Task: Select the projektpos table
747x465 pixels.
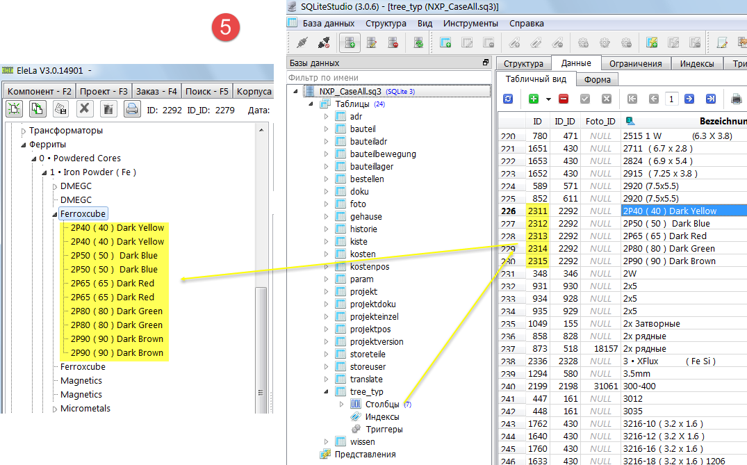Action: click(x=370, y=329)
